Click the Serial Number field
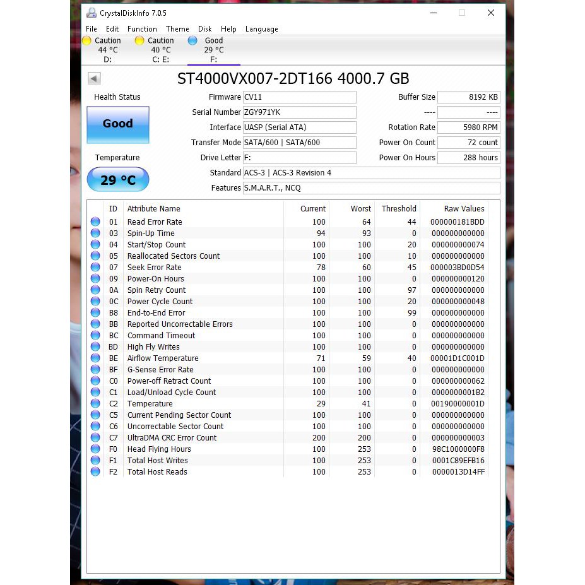The width and height of the screenshot is (585, 585). pyautogui.click(x=299, y=112)
